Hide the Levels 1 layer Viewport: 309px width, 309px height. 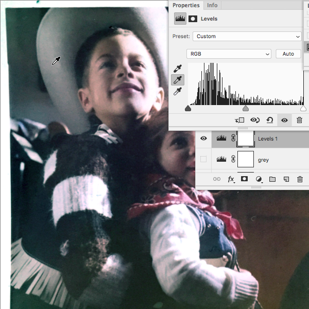point(203,138)
